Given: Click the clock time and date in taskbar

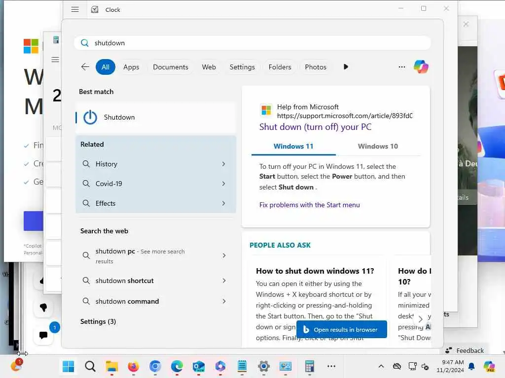Looking at the screenshot, I should tap(450, 366).
